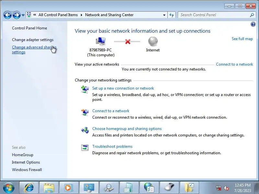Select Network and Sharing Center breadcrumb
The height and width of the screenshot is (194, 259).
coord(109,15)
